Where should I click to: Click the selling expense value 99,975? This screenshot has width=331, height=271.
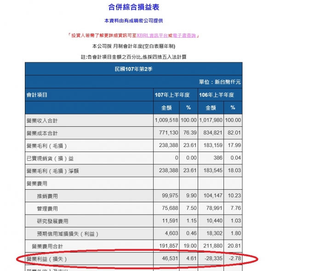170,196
